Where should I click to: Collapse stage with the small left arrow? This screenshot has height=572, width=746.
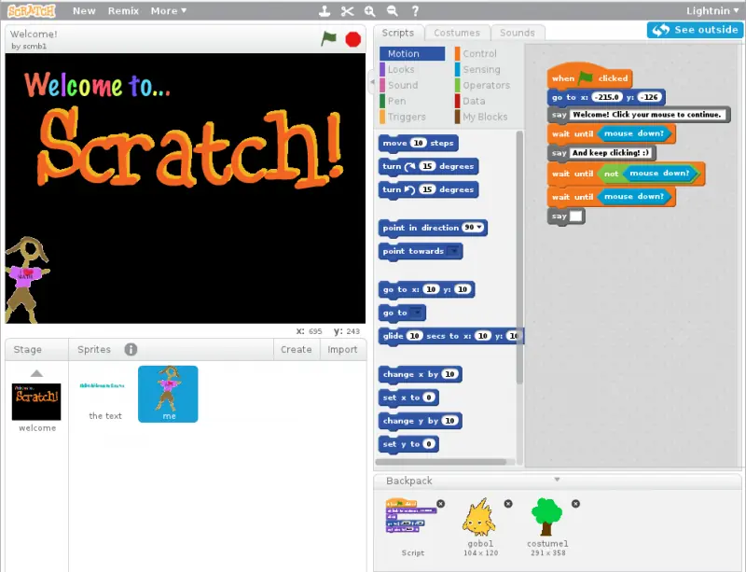click(372, 82)
